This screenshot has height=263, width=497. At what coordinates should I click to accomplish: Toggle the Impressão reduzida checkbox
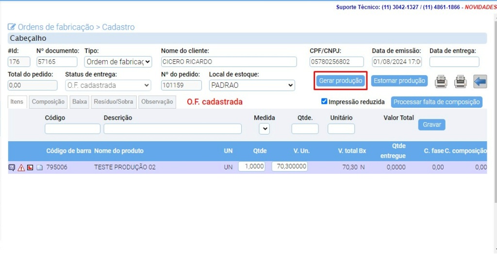[324, 101]
